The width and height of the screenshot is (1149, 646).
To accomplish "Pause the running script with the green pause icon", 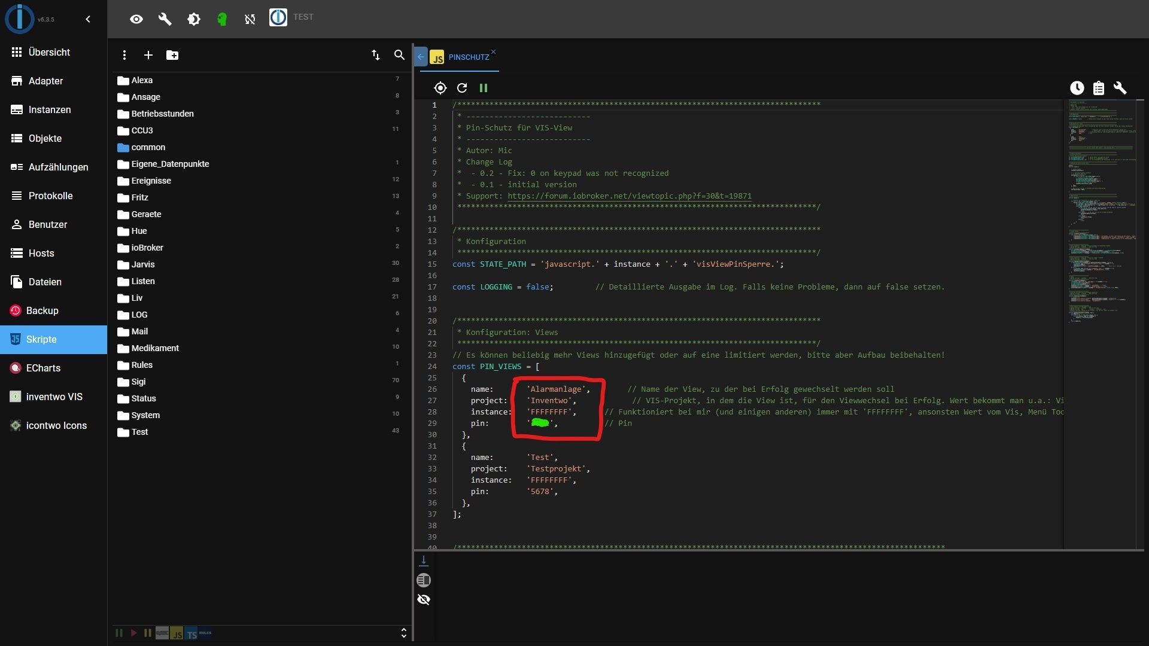I will tap(484, 88).
